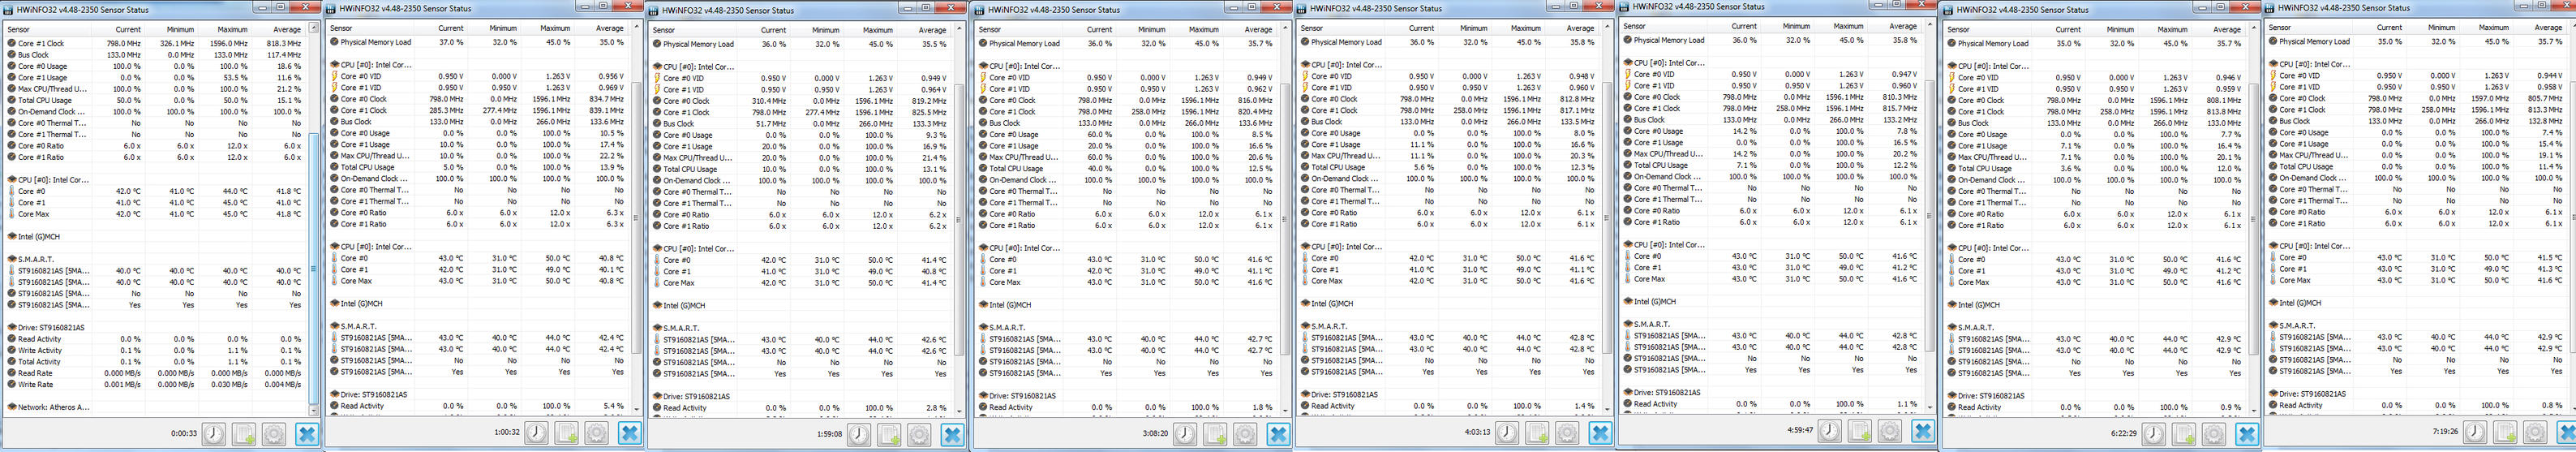2576x452 pixels.
Task: Click the clock icon beside timer 1:59:08
Action: point(860,434)
